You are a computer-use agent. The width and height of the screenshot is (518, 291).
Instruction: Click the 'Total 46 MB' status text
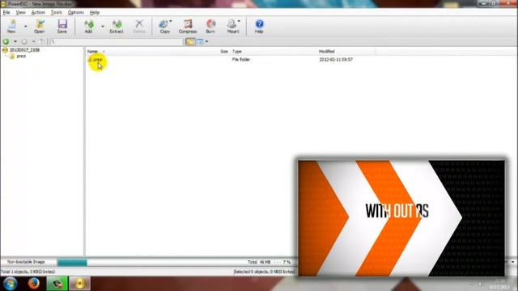(259, 262)
